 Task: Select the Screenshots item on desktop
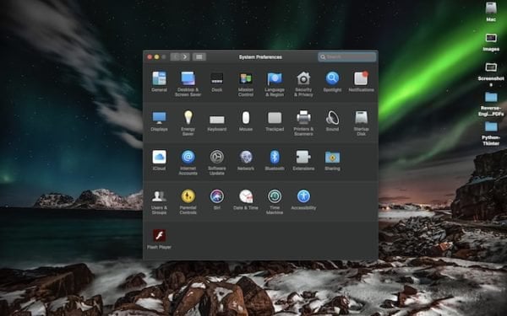tap(491, 74)
